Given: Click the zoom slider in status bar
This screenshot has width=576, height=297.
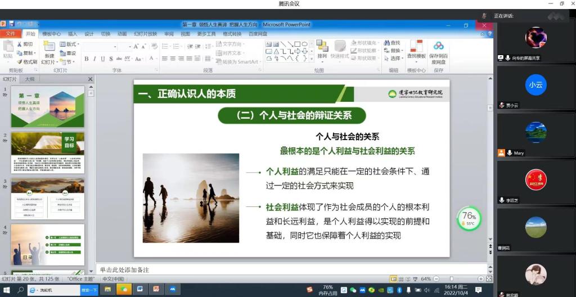Looking at the screenshot, I should click(452, 279).
